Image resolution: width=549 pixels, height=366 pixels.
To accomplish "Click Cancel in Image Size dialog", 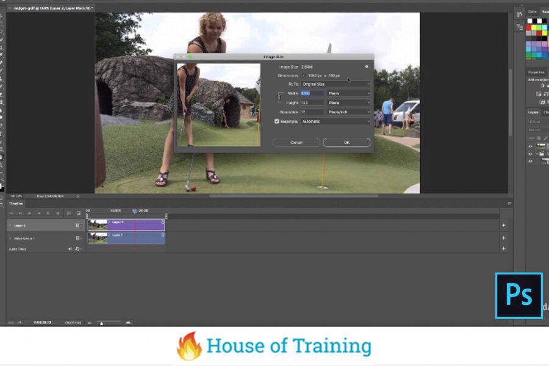I will [x=296, y=143].
